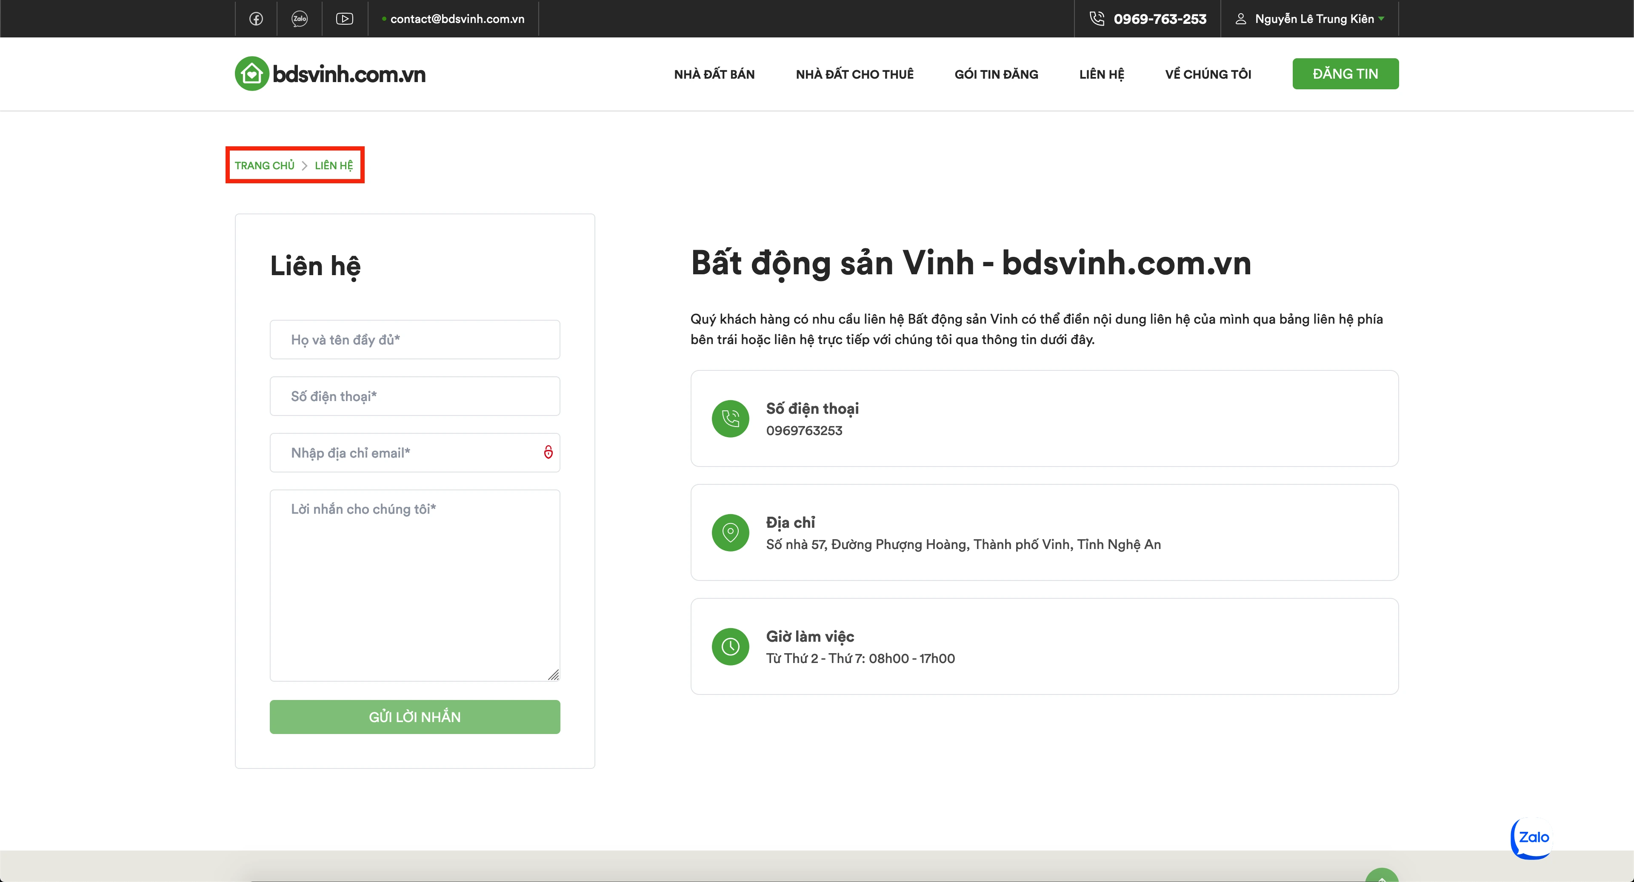Select the GÓI TIN ĐĂNG menu item
Image resolution: width=1634 pixels, height=882 pixels.
995,74
